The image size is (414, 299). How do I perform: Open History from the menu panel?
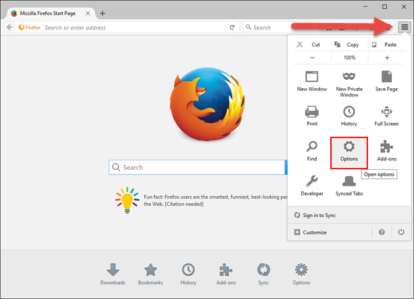349,116
